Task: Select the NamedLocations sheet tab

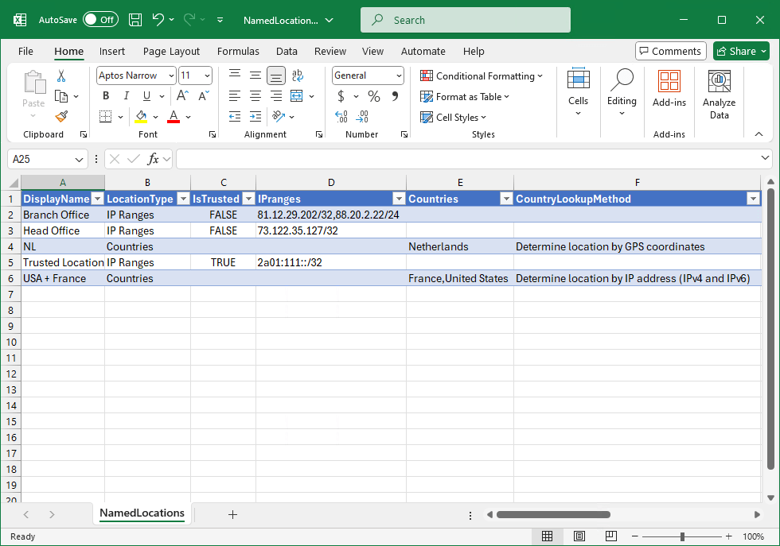Action: coord(142,513)
